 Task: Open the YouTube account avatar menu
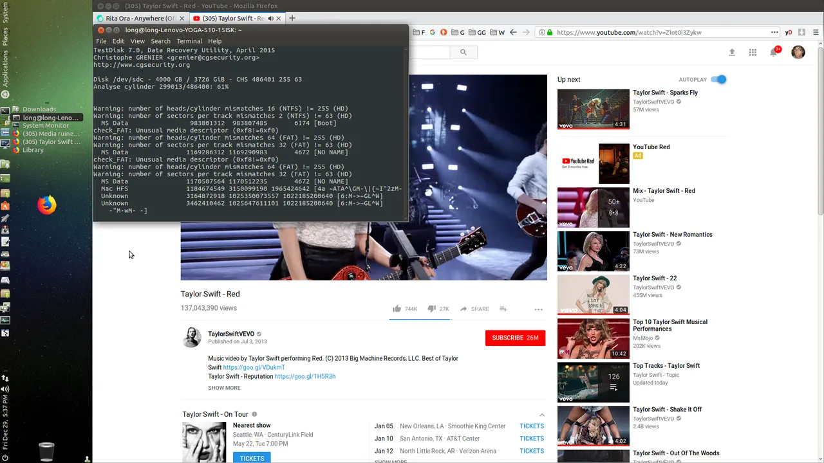pos(798,52)
